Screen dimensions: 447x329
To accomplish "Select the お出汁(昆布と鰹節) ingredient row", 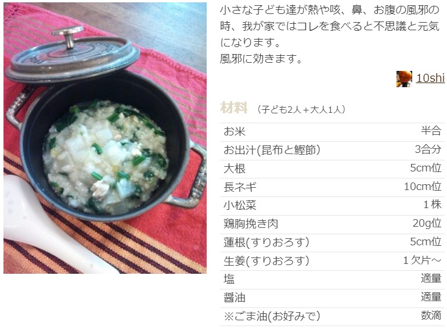I will pyautogui.click(x=332, y=151).
